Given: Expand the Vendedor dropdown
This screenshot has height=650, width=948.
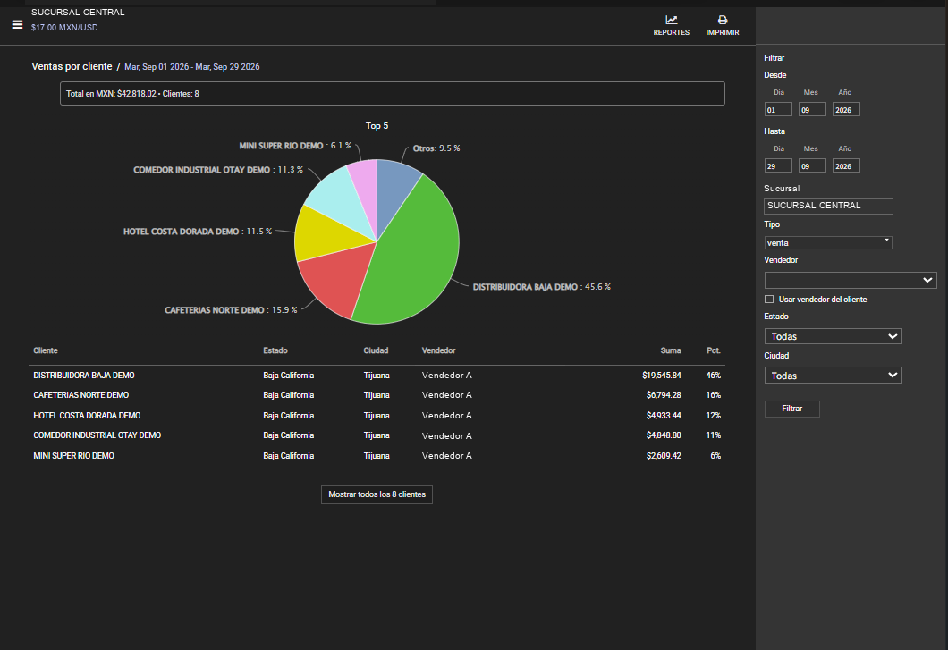Looking at the screenshot, I should click(x=851, y=280).
